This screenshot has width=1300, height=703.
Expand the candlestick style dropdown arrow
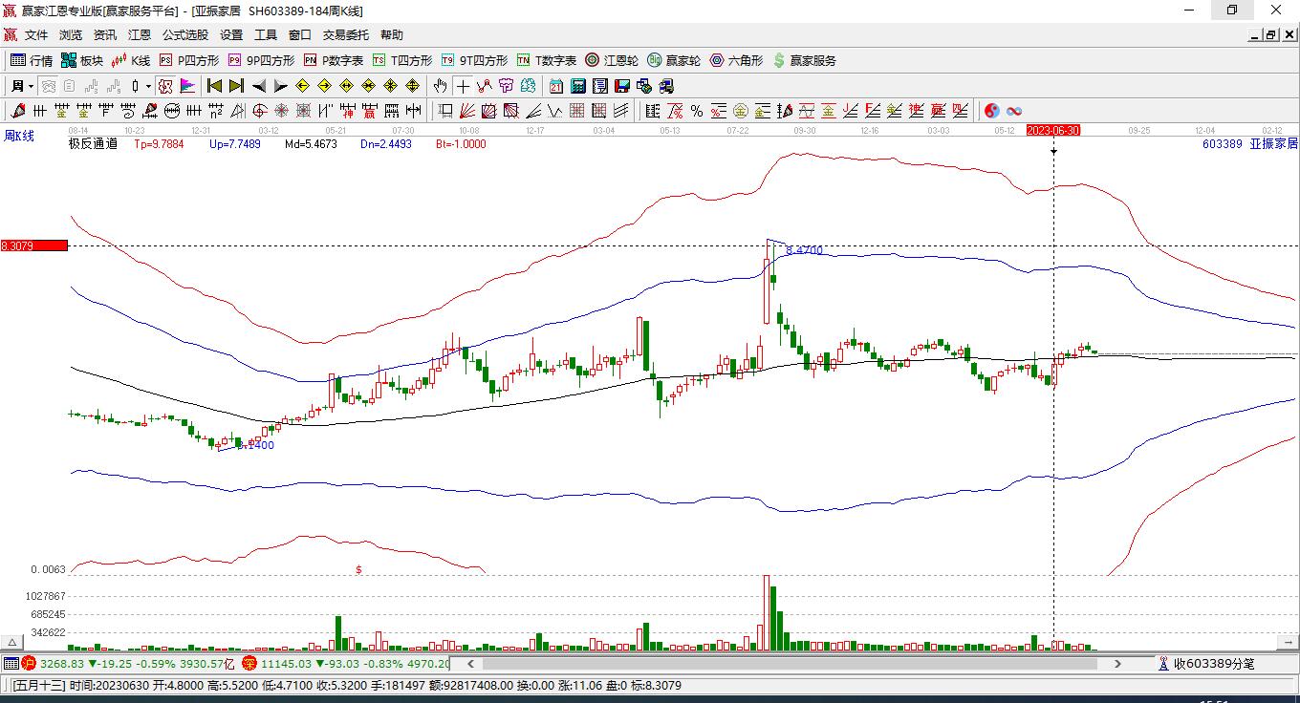click(148, 86)
